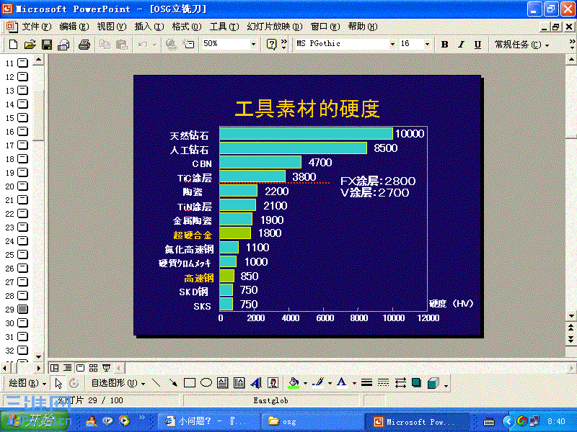Click the Undo arrow icon
Image resolution: width=577 pixels, height=432 pixels.
tap(142, 45)
